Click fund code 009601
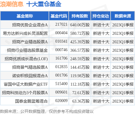This screenshot has height=114, width=135. click(61, 92)
